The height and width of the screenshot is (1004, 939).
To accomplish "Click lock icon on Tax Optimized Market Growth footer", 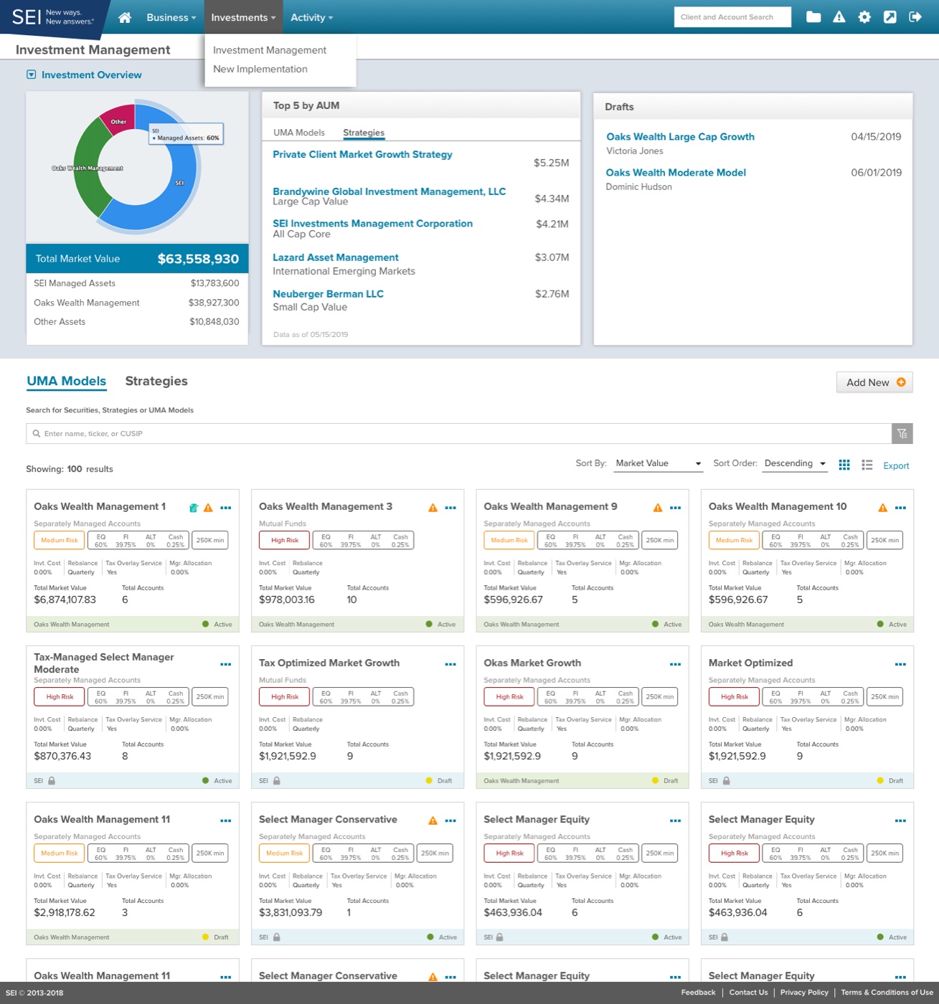I will (276, 780).
